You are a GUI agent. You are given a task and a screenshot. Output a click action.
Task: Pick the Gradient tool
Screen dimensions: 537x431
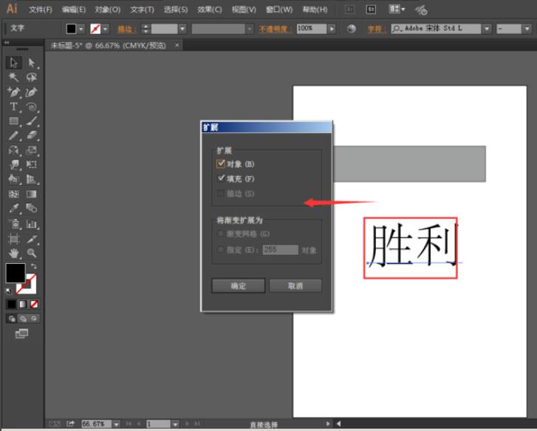click(x=32, y=194)
